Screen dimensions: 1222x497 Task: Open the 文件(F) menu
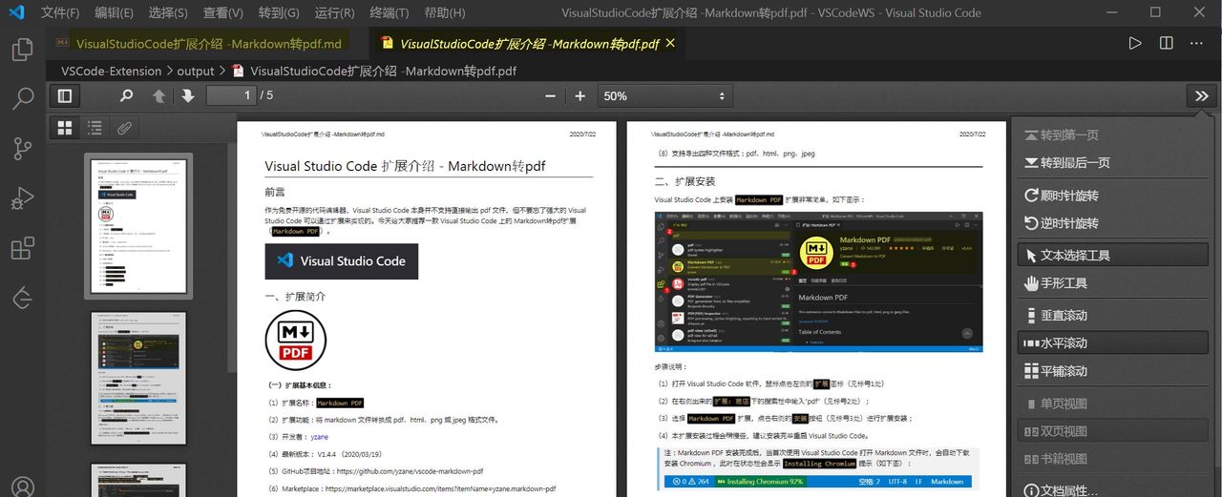coord(61,13)
